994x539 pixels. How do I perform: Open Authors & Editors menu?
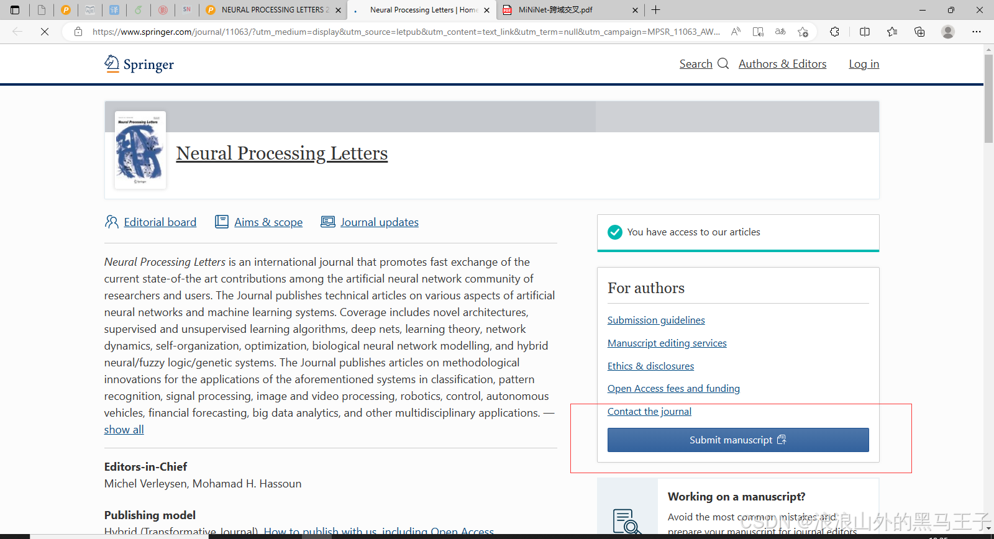click(x=782, y=64)
